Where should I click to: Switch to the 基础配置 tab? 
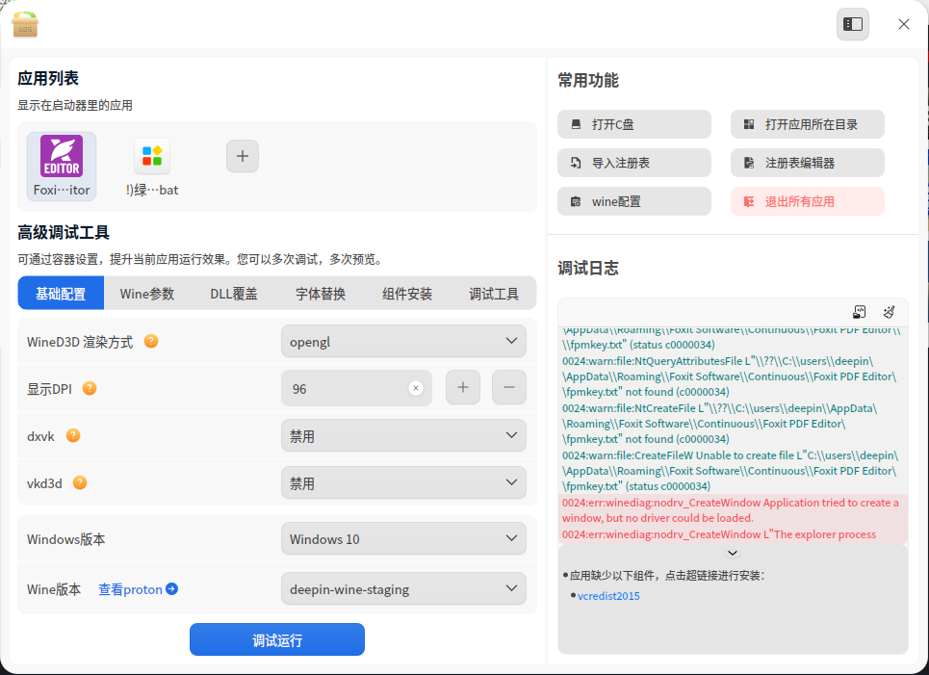61,293
